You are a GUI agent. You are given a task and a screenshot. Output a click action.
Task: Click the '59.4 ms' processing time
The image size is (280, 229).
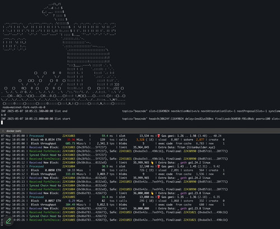(x=108, y=136)
